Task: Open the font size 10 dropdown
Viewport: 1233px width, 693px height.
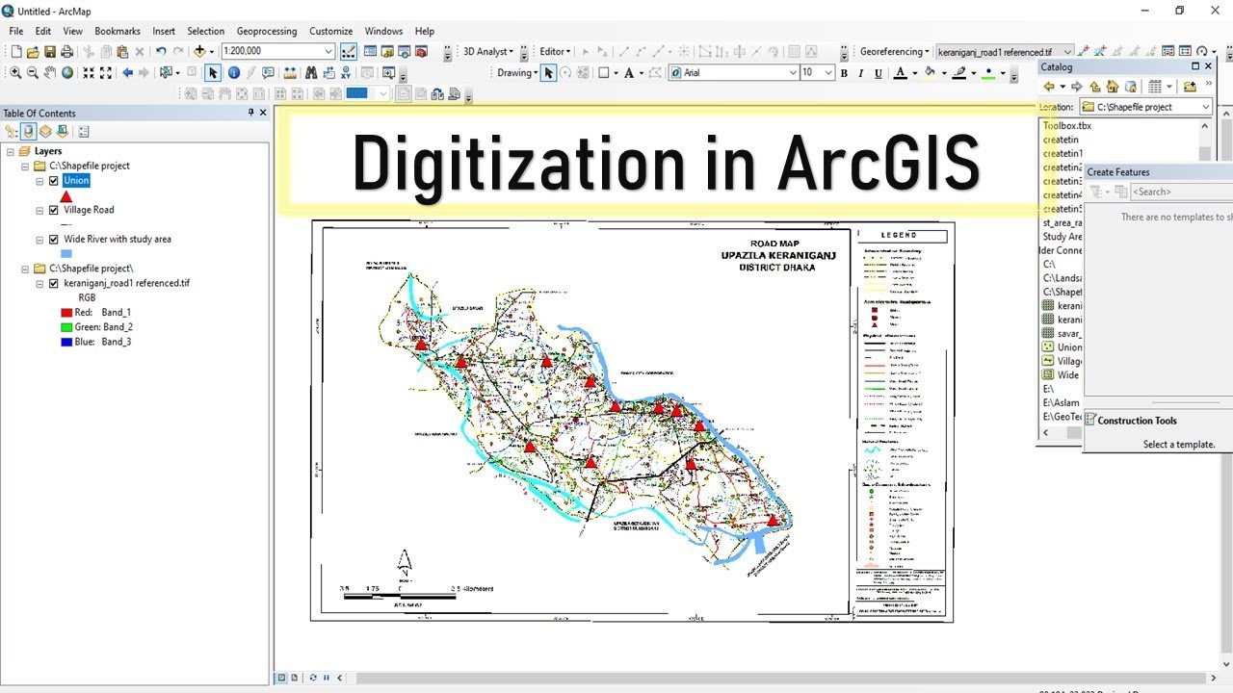Action: click(x=828, y=73)
